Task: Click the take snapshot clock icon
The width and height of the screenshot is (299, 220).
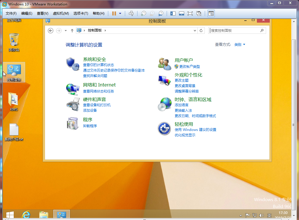Action: coord(143,13)
